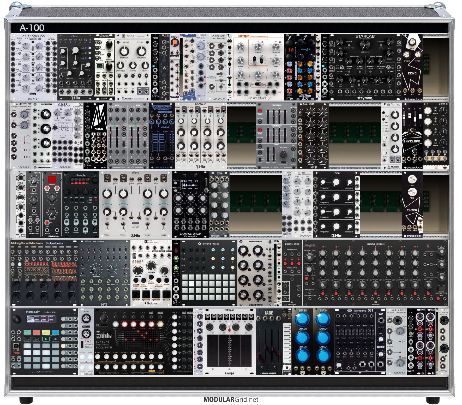Click the EME MIDI OUT DIN socket
Viewport: 462px width, 405px height.
pos(86,333)
